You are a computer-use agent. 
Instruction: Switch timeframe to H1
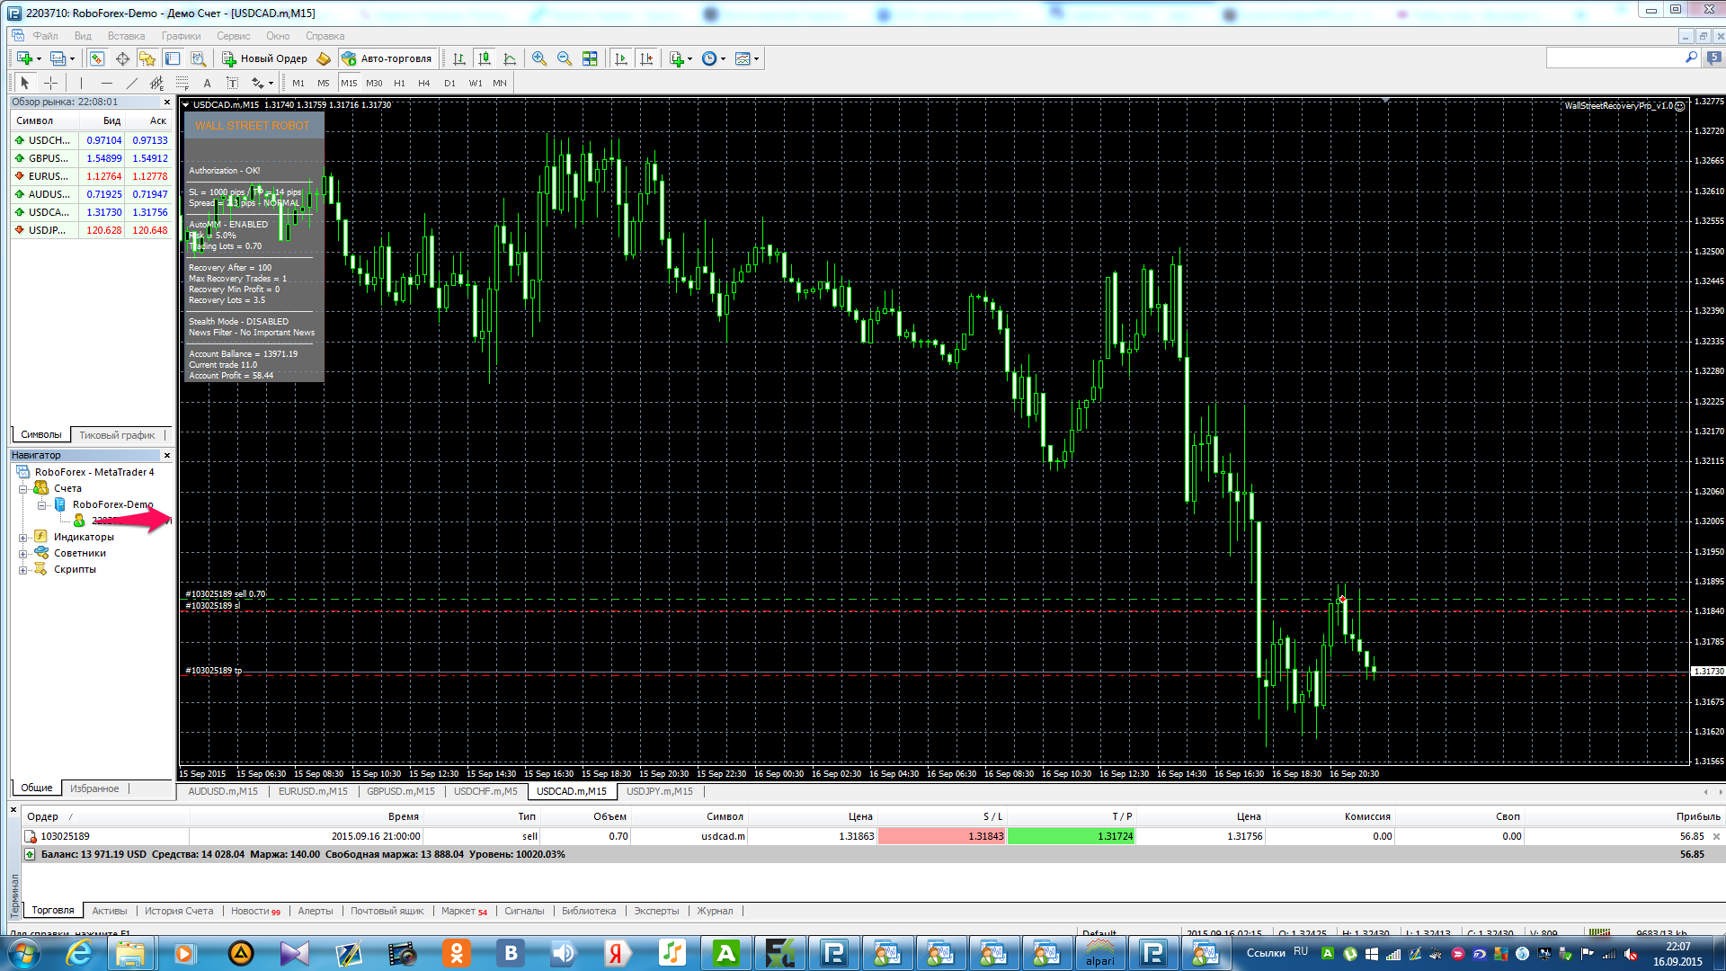point(399,83)
